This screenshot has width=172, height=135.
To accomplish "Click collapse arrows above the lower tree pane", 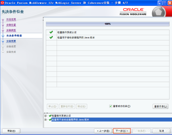I will 46,113.
